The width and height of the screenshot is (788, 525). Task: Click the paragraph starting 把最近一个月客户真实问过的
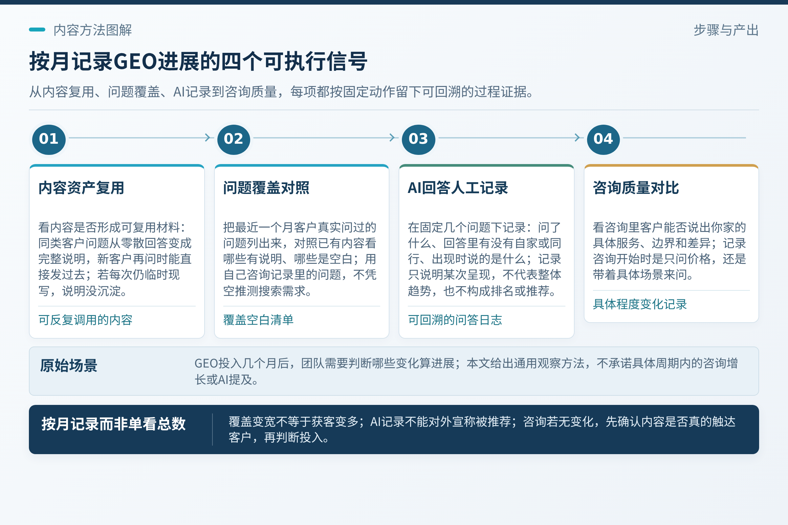click(300, 259)
